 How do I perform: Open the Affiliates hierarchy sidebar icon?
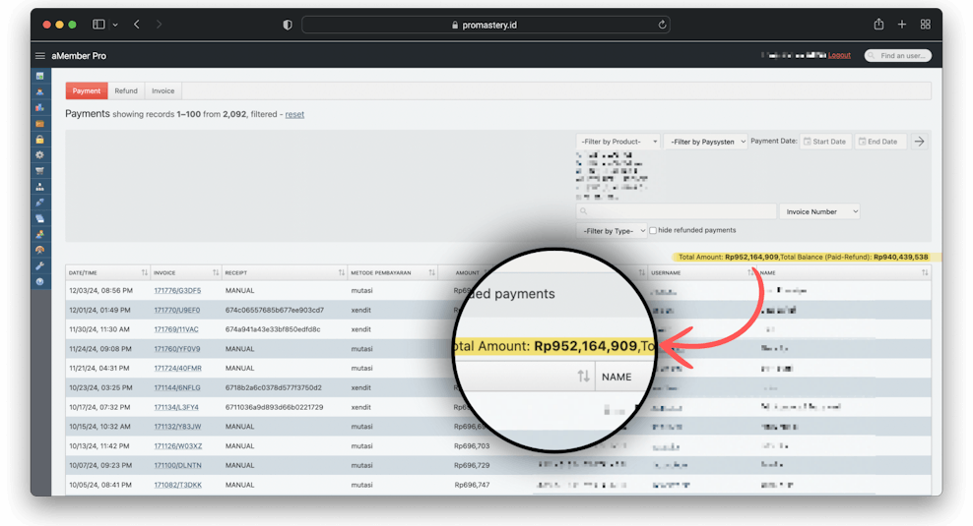39,187
